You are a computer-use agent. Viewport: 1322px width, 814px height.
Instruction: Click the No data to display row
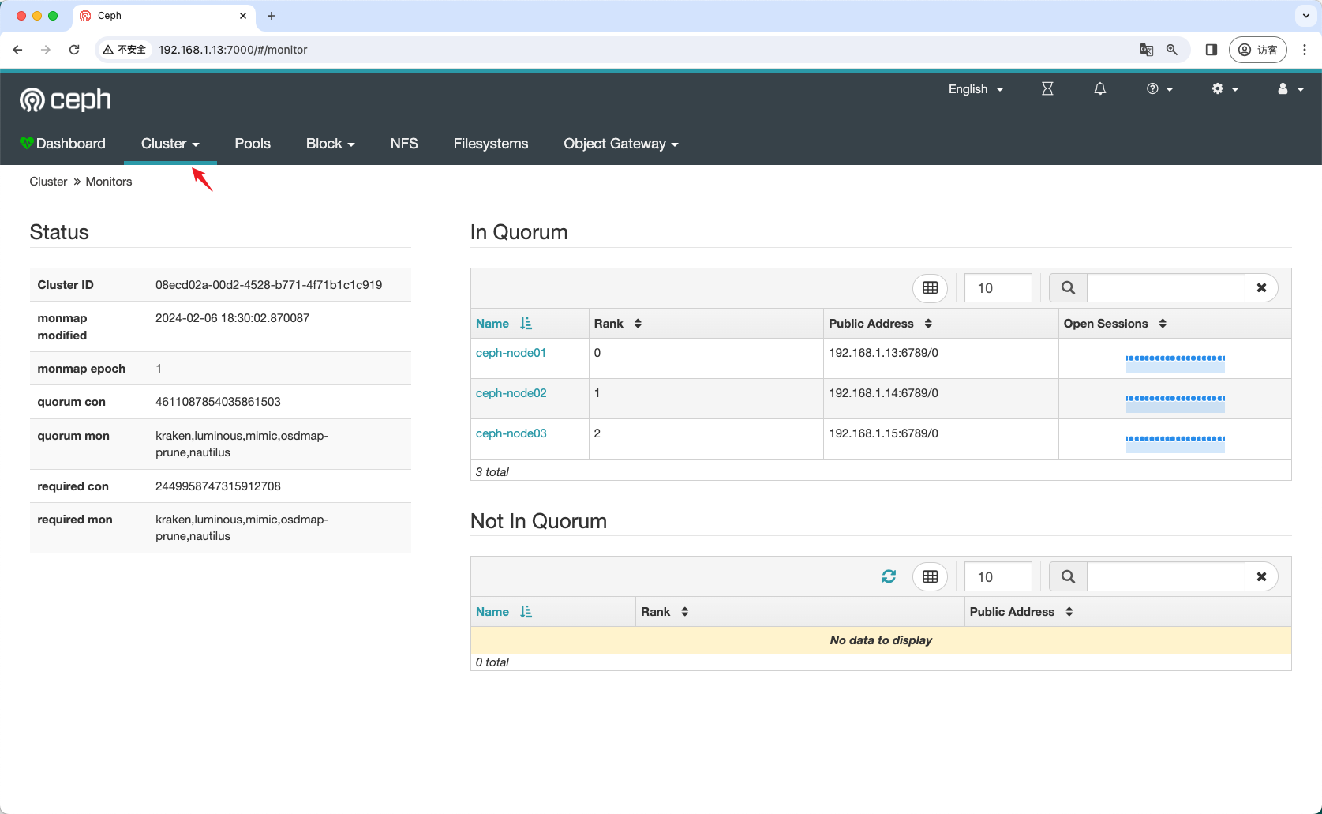[881, 640]
